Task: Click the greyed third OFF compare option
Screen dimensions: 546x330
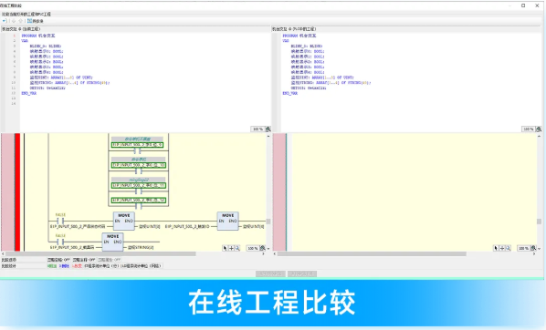Action: coord(109,260)
